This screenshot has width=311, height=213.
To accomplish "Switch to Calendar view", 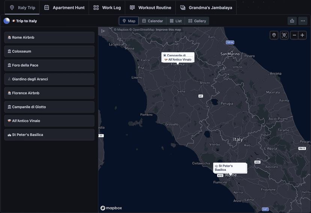I will coord(152,21).
